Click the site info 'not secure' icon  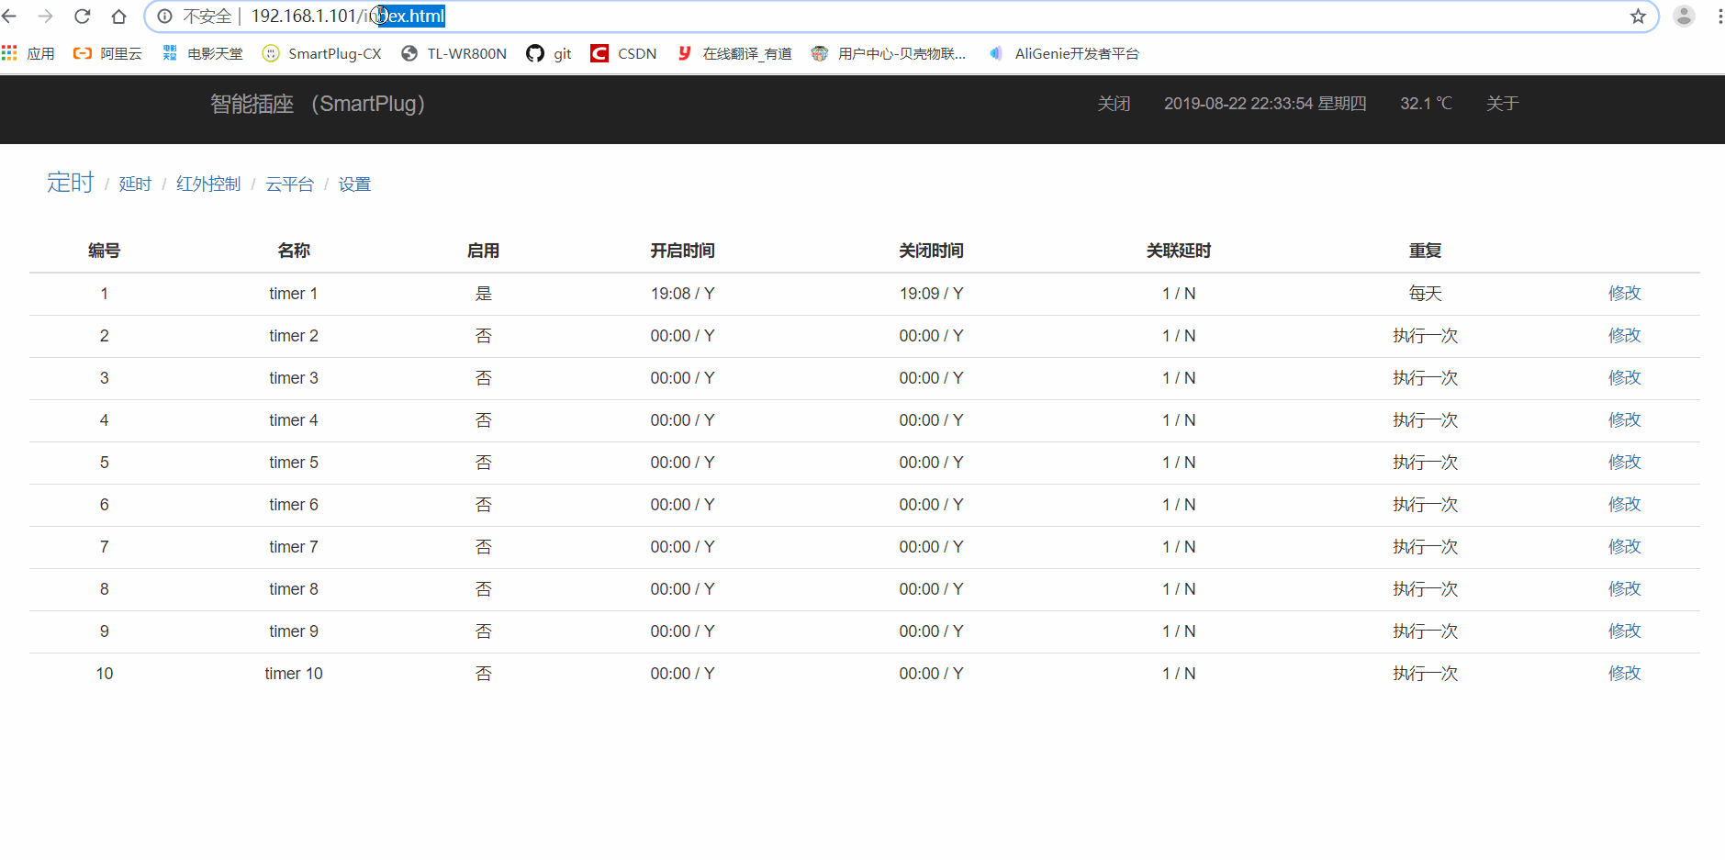pyautogui.click(x=165, y=17)
